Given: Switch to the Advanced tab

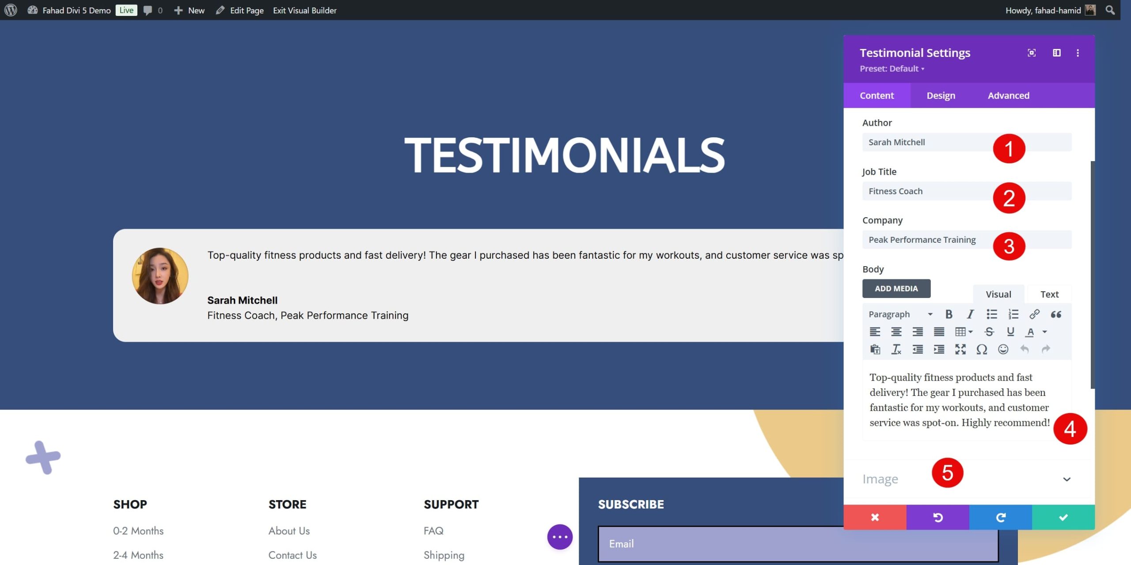Looking at the screenshot, I should [x=1008, y=95].
